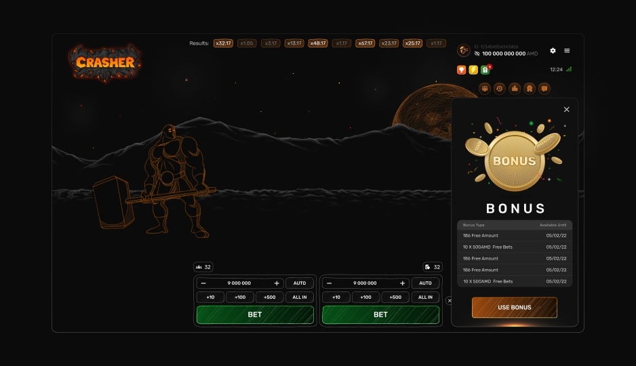
Task: Click the USE BONUS button
Action: tap(515, 307)
